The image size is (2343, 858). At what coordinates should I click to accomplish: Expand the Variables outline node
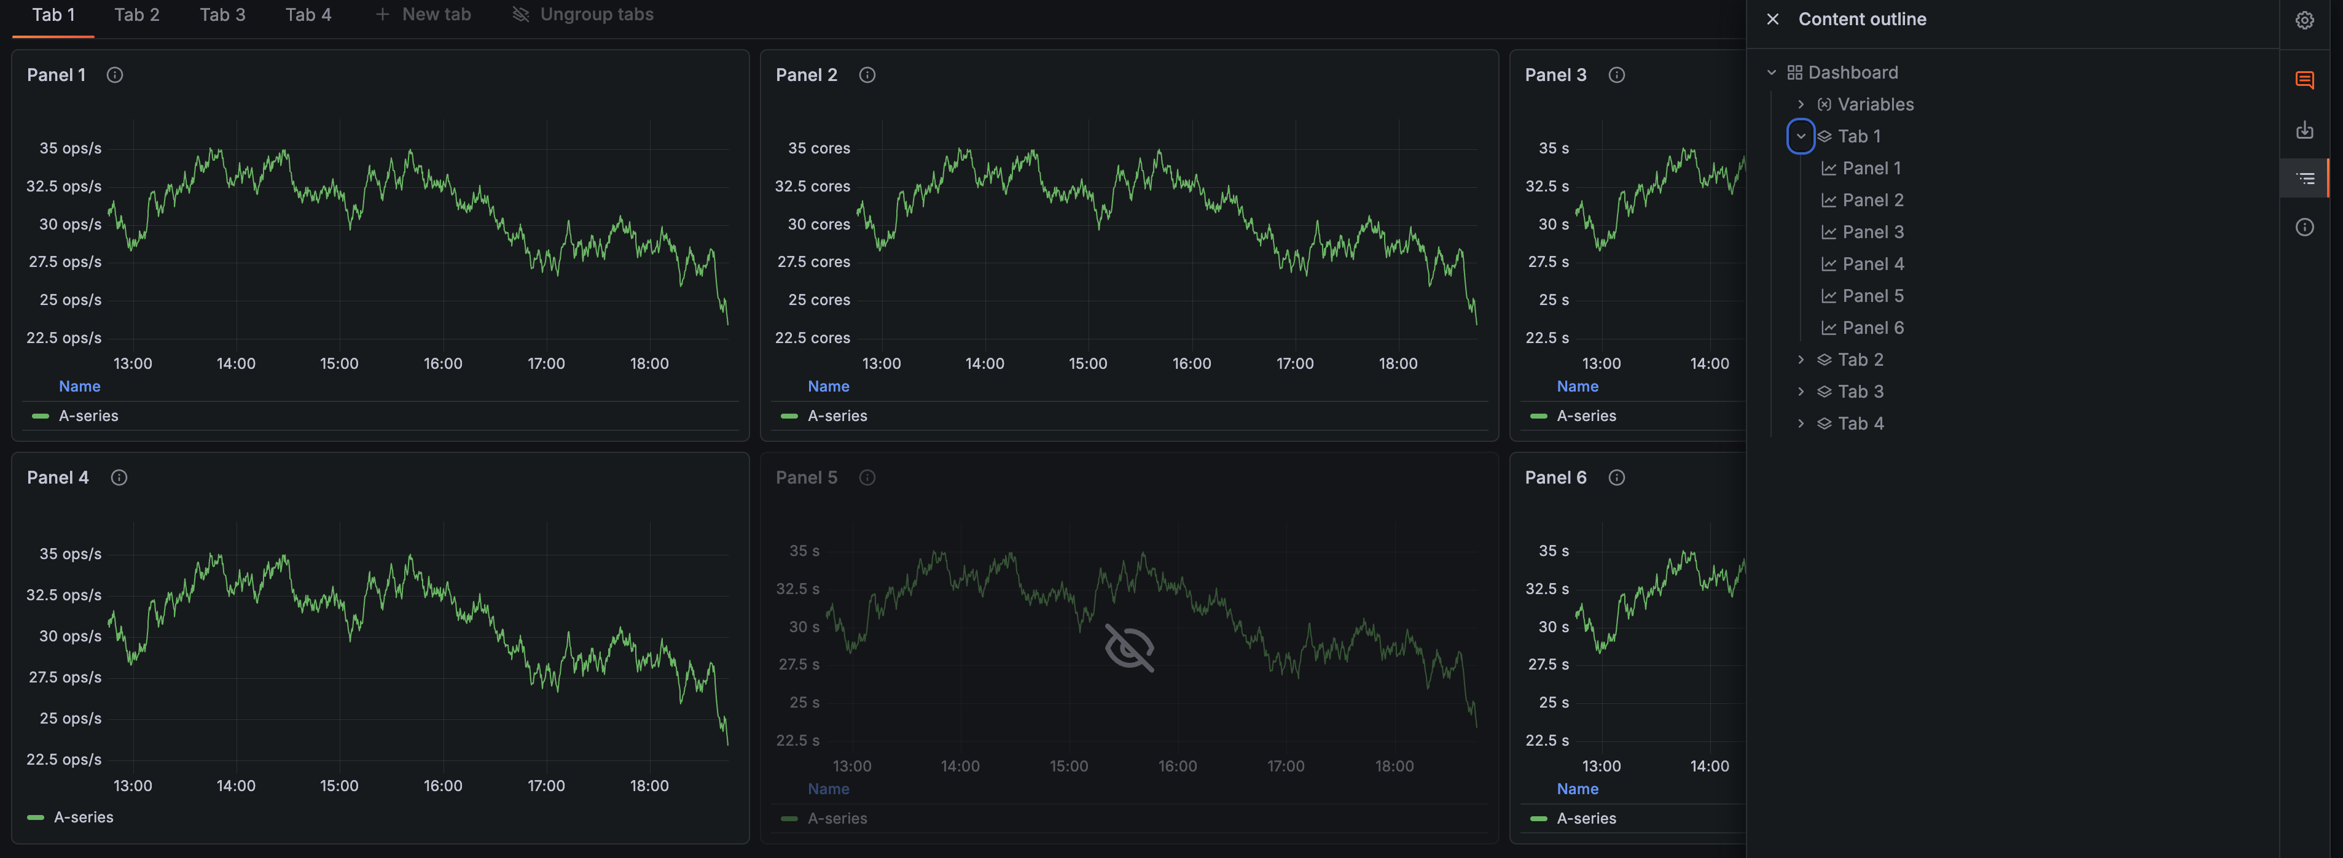1800,104
